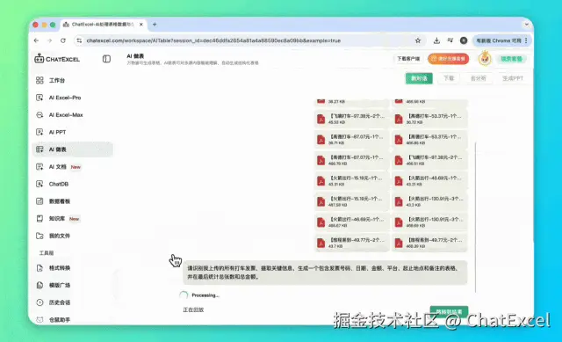Select the ChatExcel browser tab
This screenshot has height=342, width=562.
(x=104, y=25)
